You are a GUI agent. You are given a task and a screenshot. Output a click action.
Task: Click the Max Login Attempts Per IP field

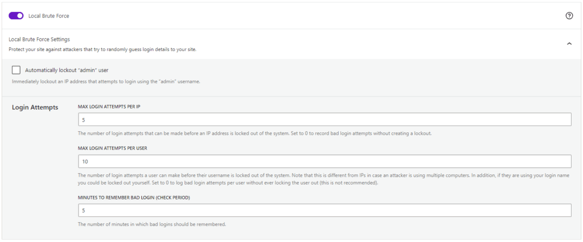[325, 119]
